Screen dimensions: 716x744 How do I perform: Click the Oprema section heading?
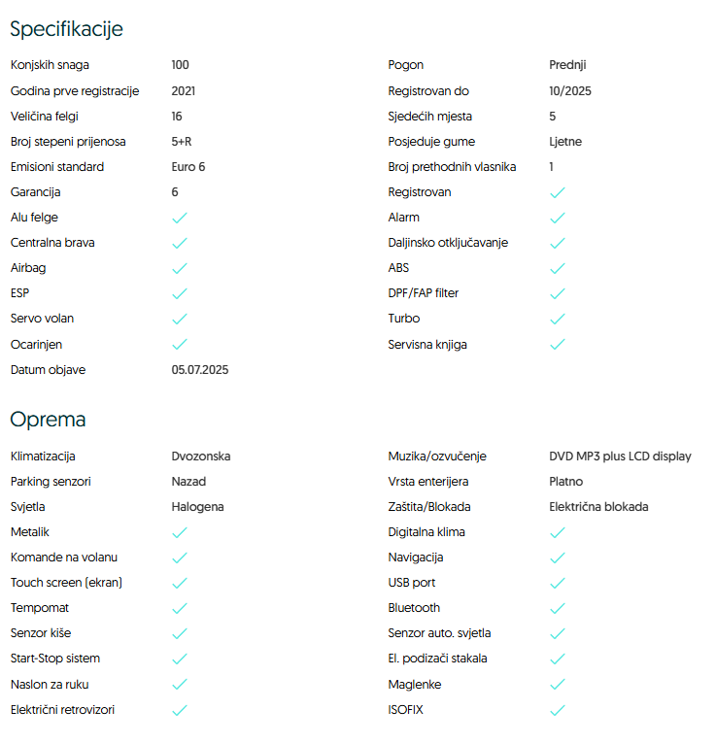[48, 420]
